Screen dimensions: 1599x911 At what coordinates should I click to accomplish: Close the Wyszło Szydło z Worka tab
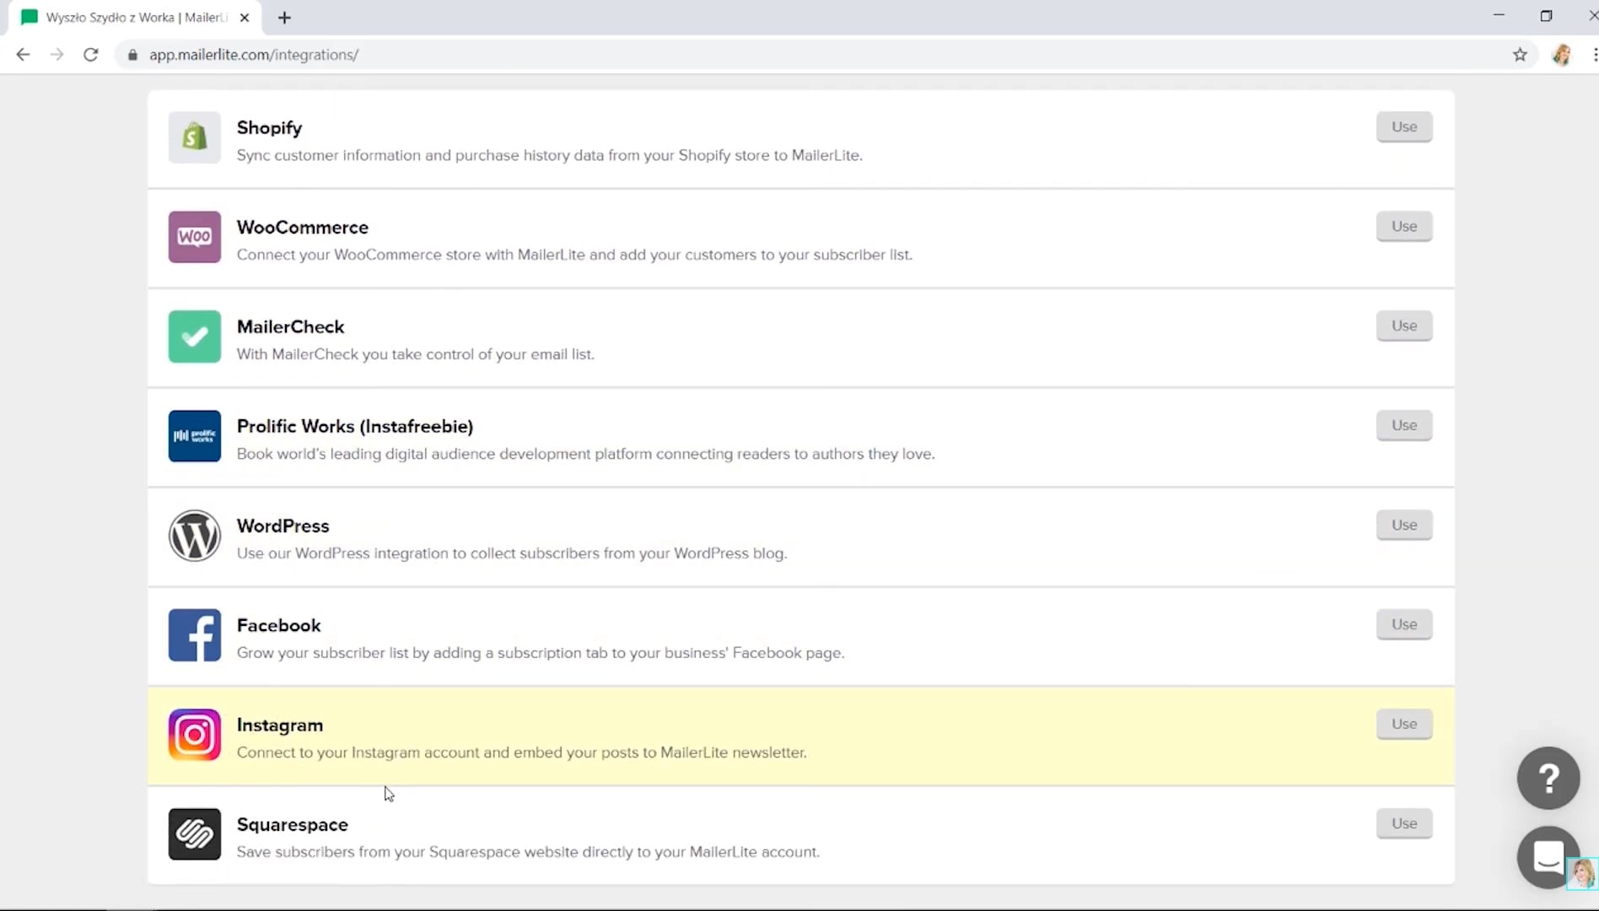[x=245, y=18]
